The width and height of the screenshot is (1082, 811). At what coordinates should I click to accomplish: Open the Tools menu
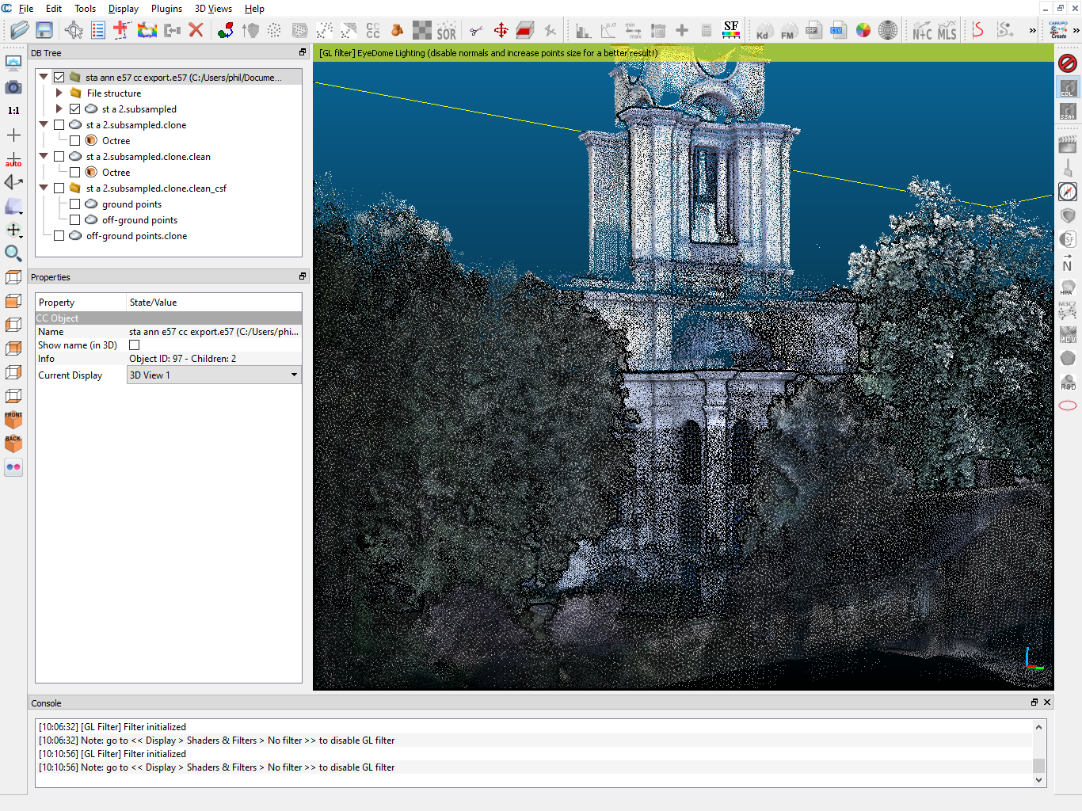[85, 9]
